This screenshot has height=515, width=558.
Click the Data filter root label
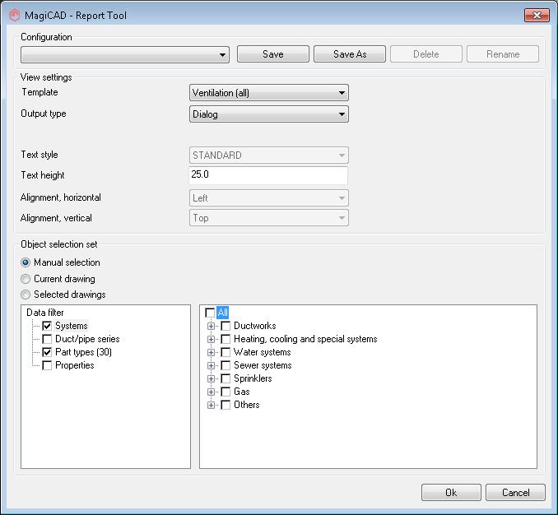(x=45, y=313)
